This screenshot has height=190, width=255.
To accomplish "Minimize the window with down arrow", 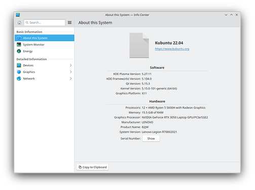I will [x=226, y=15].
